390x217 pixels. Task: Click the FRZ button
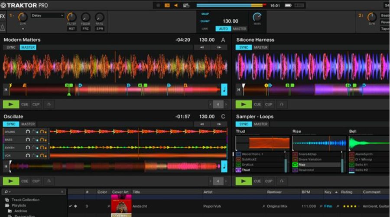point(85,29)
